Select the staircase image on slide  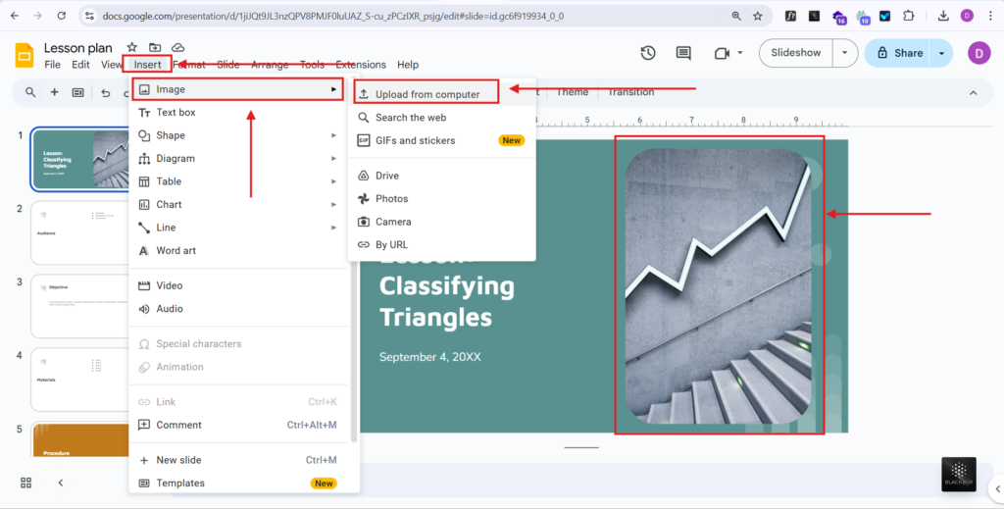[719, 286]
